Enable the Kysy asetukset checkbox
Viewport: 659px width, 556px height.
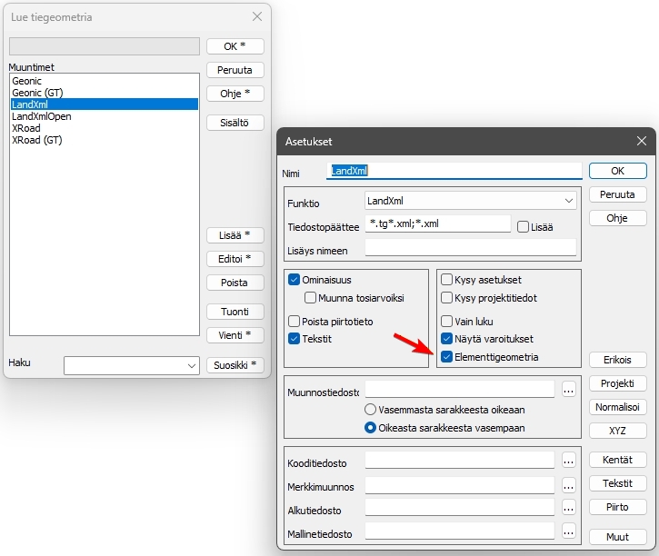coord(447,280)
